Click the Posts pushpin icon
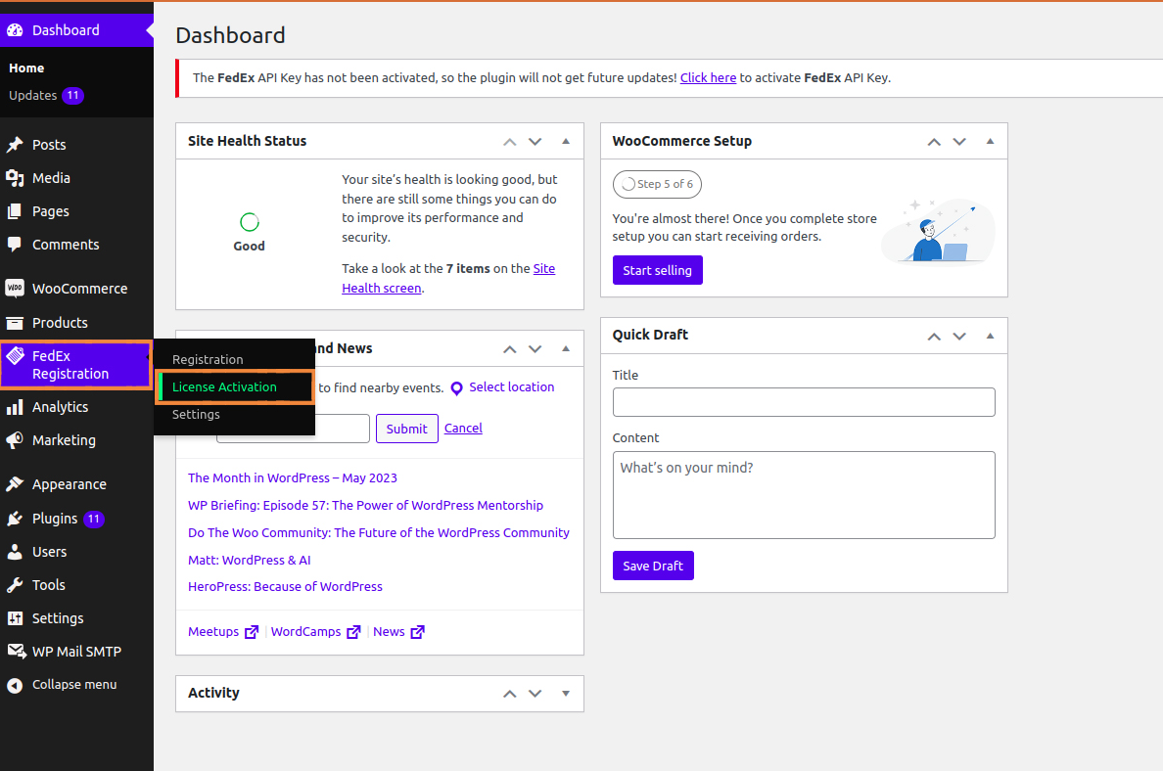Screen dimensions: 1163x771 15,145
